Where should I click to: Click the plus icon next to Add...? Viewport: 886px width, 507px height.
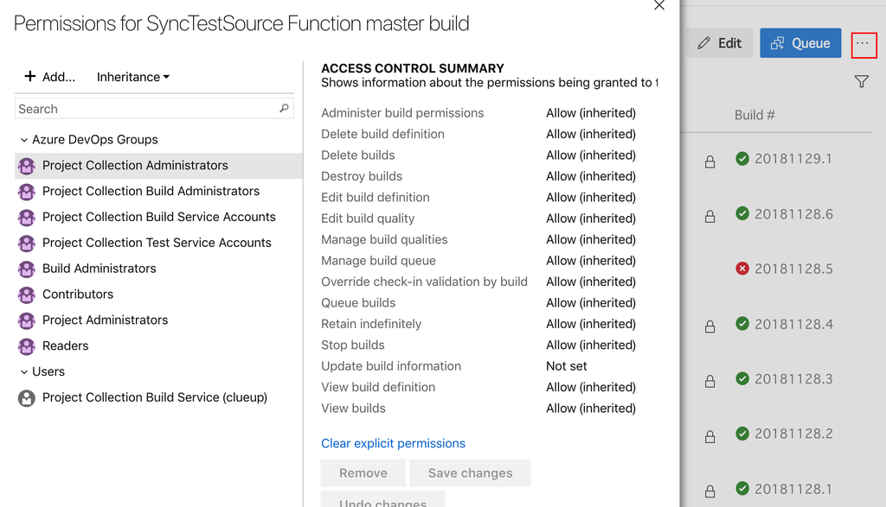click(30, 76)
